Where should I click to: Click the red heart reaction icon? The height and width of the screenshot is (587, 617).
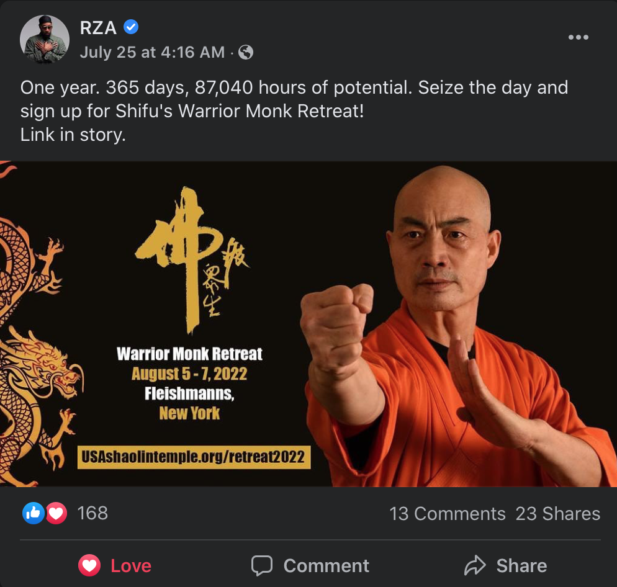click(x=56, y=513)
